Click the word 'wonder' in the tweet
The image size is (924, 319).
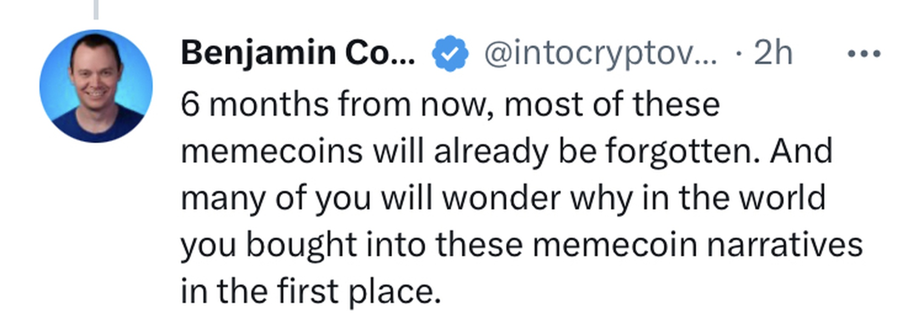point(502,198)
